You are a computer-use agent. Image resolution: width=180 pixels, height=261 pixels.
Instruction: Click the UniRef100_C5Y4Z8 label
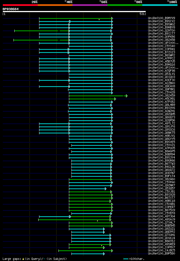tap(161, 93)
